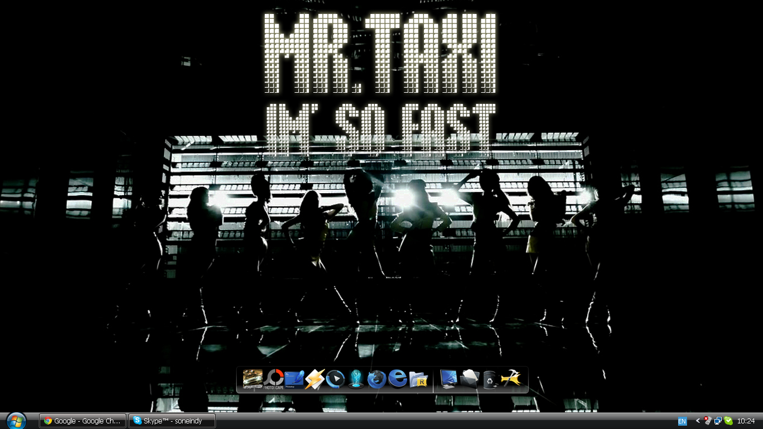Launch the racing car game from the dock
The image size is (763, 429).
click(x=252, y=379)
